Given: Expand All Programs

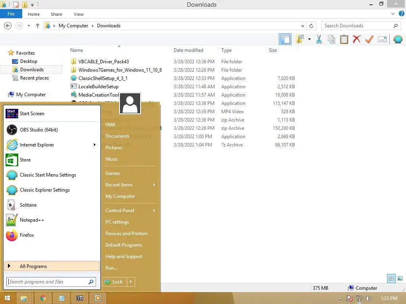Looking at the screenshot, I should [52, 266].
